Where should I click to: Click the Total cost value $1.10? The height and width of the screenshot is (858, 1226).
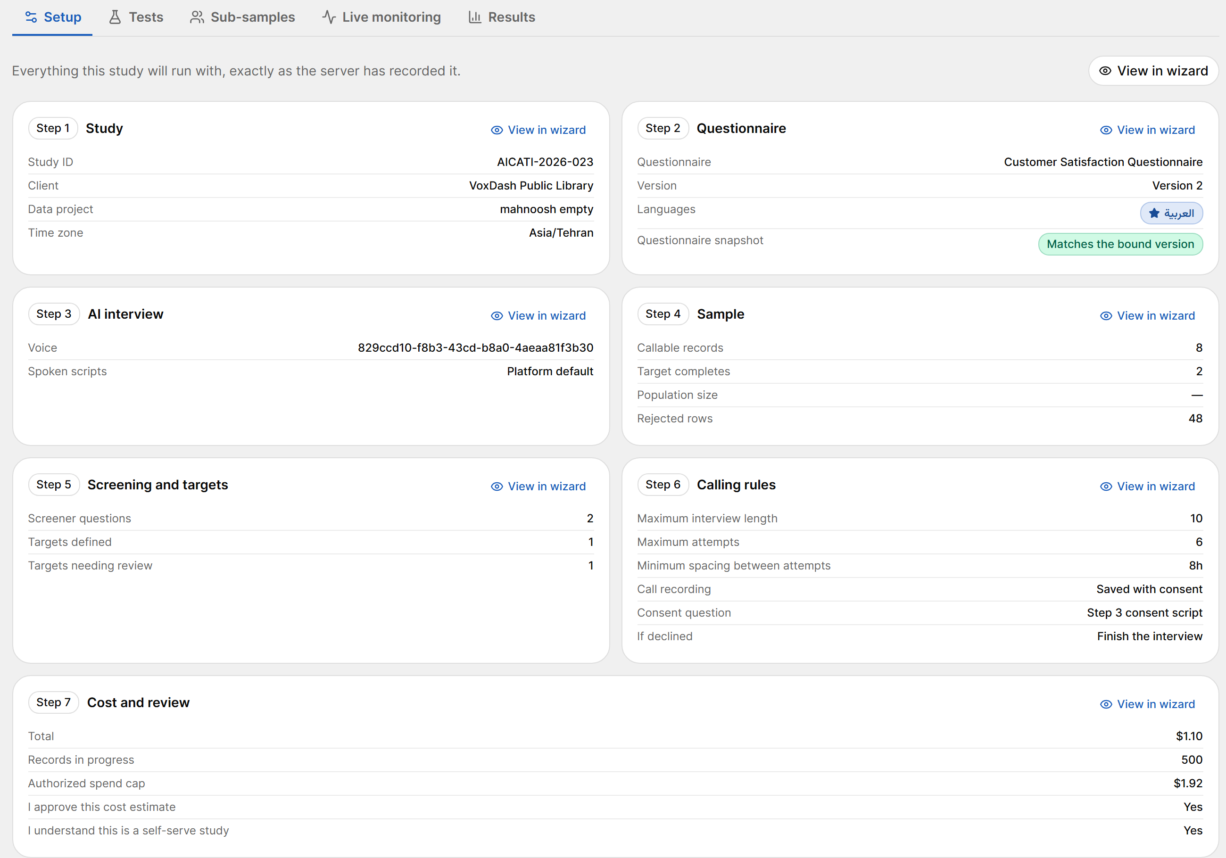point(1189,736)
